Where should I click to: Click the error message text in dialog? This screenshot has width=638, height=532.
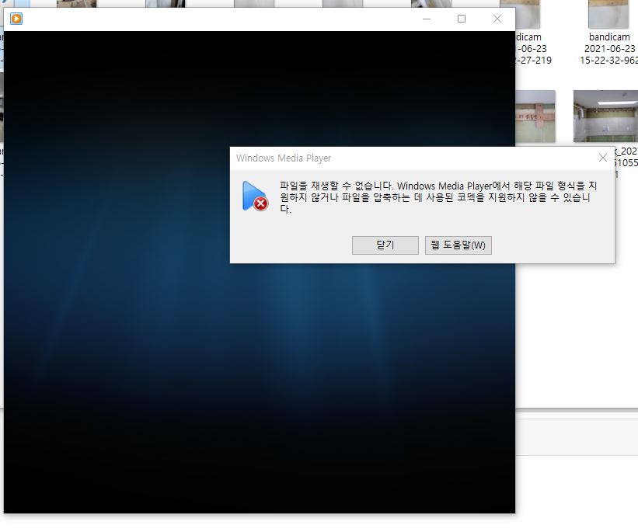point(438,197)
